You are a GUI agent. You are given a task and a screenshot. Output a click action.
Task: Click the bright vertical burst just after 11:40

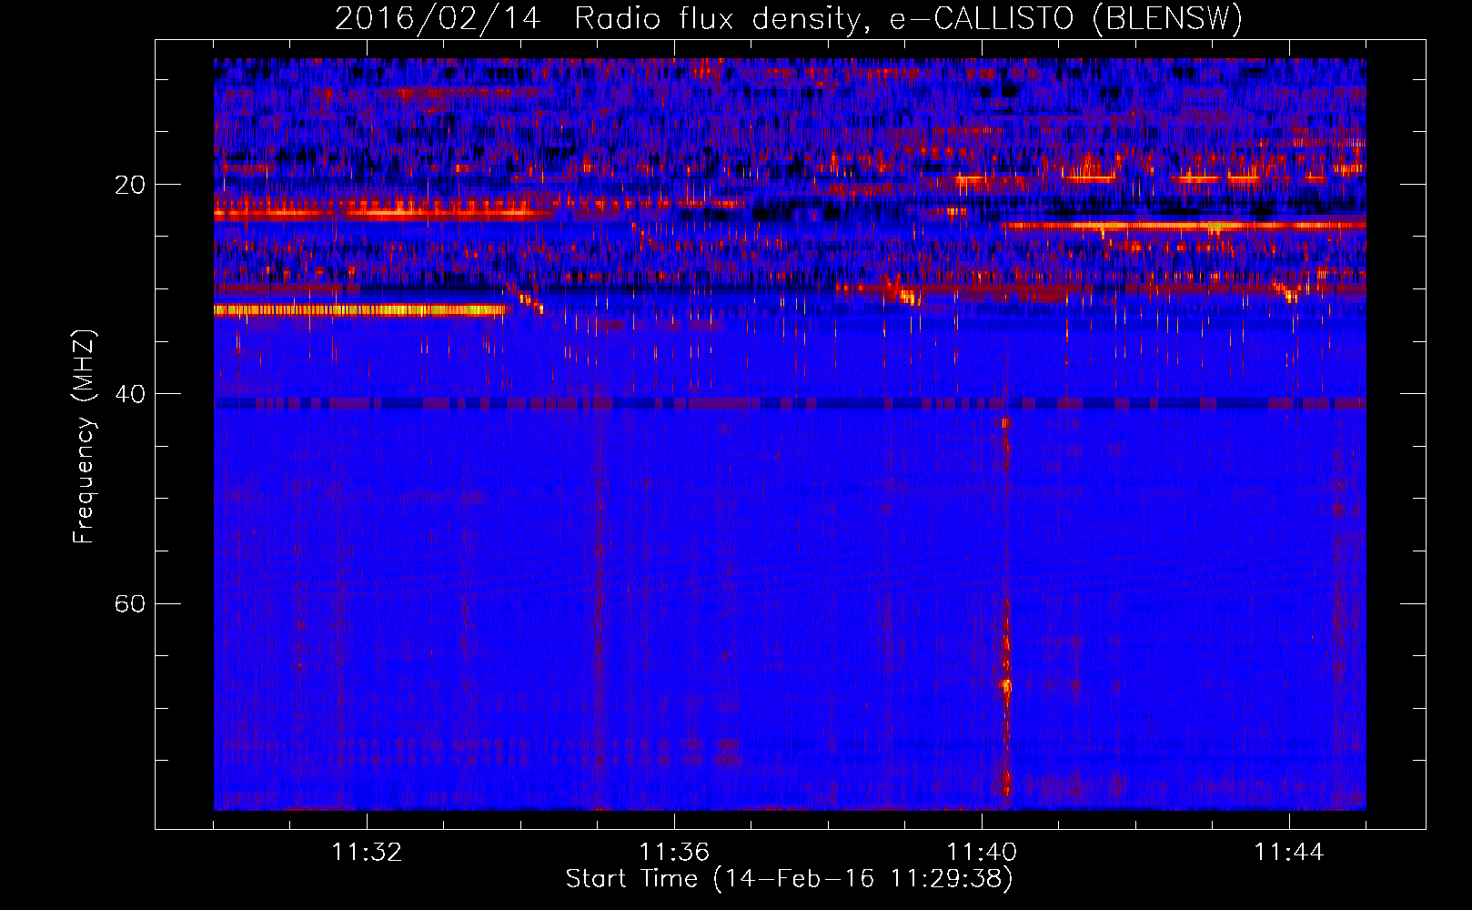[x=1006, y=610]
